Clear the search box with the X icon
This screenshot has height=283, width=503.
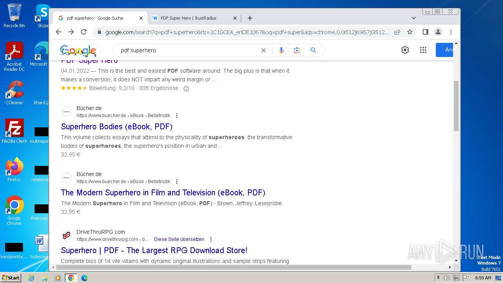pyautogui.click(x=264, y=50)
